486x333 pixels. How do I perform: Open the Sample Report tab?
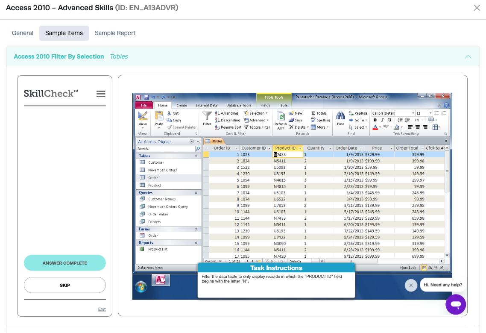pos(115,33)
